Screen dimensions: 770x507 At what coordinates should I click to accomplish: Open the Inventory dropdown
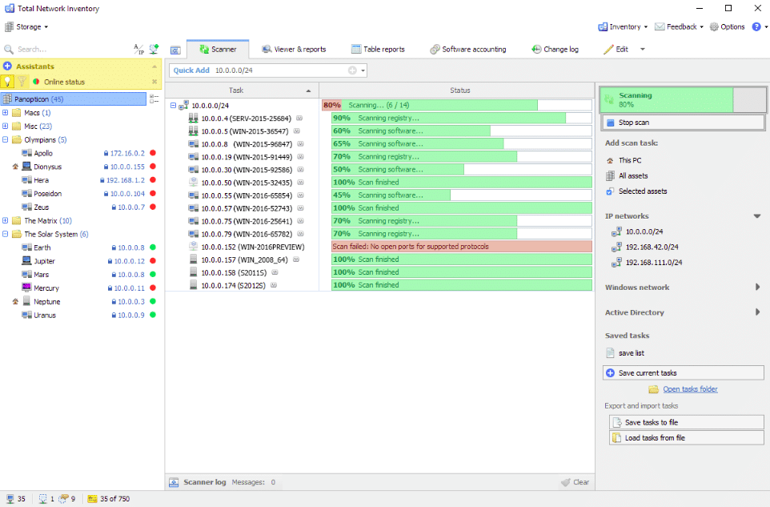pyautogui.click(x=623, y=27)
